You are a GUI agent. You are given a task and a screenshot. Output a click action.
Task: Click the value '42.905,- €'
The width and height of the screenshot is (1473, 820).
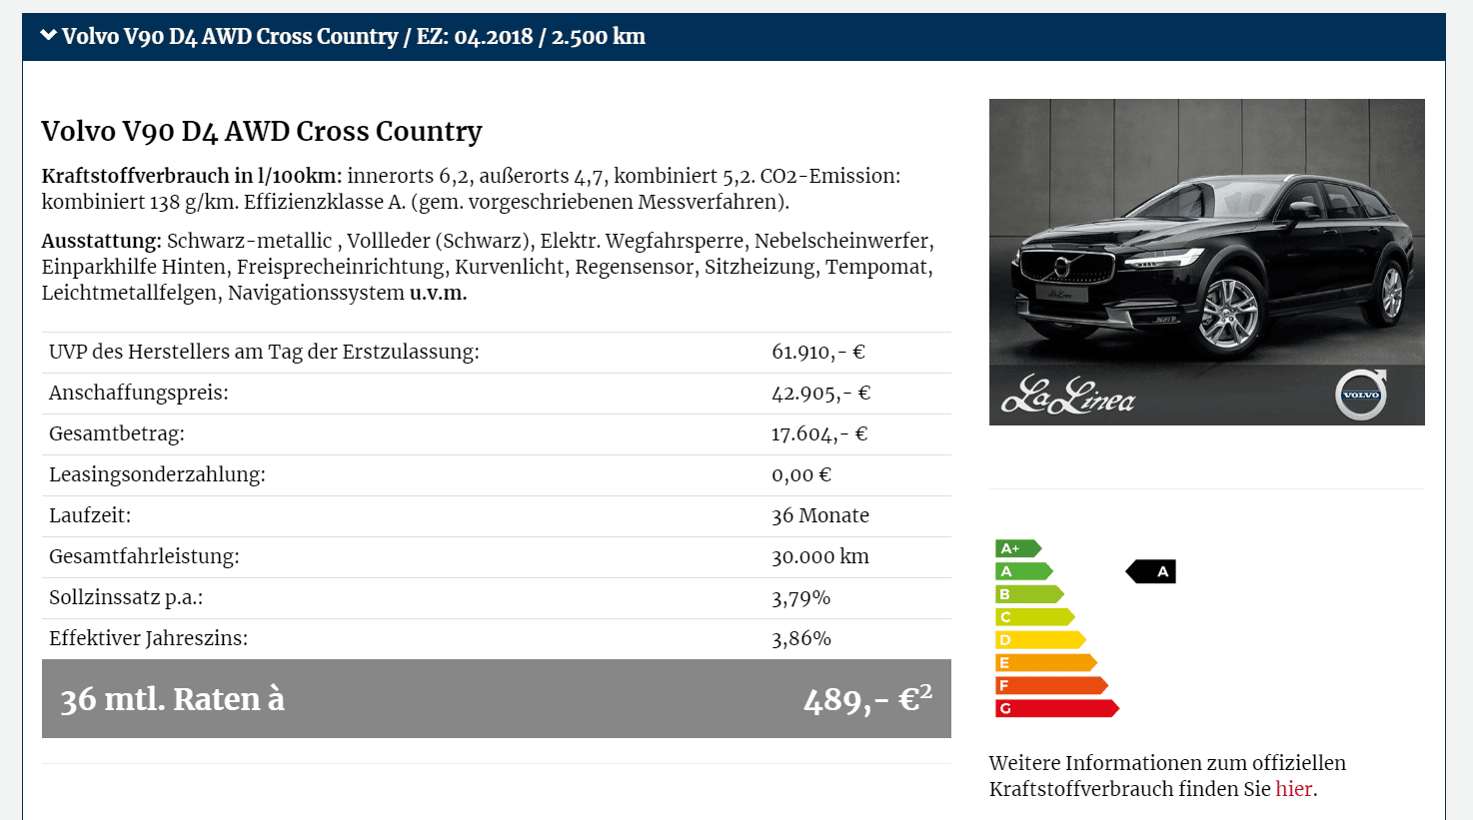[821, 394]
